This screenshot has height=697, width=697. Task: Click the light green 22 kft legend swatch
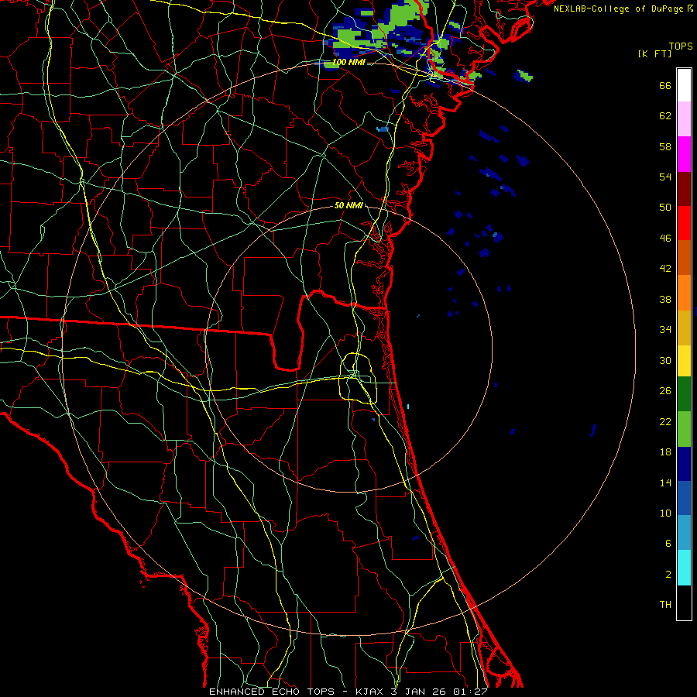click(684, 429)
